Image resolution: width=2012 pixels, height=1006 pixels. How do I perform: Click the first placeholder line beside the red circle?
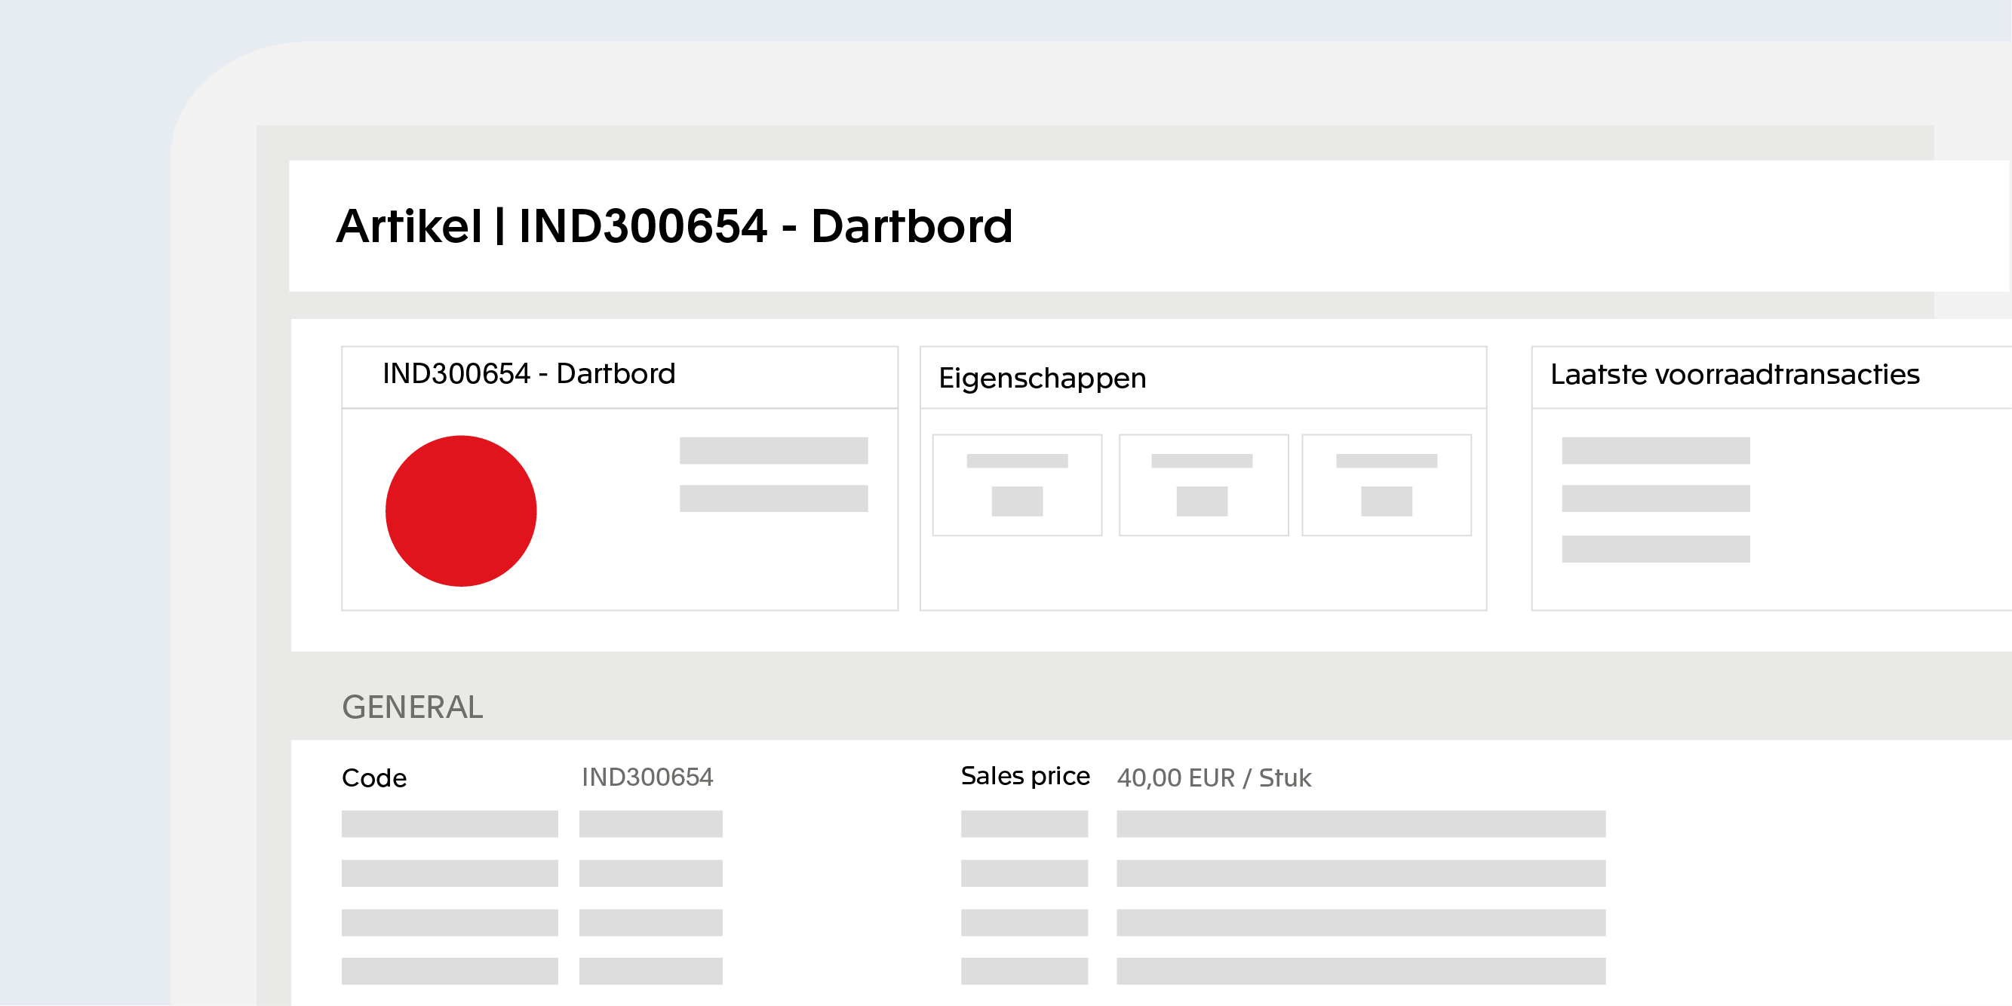tap(773, 451)
